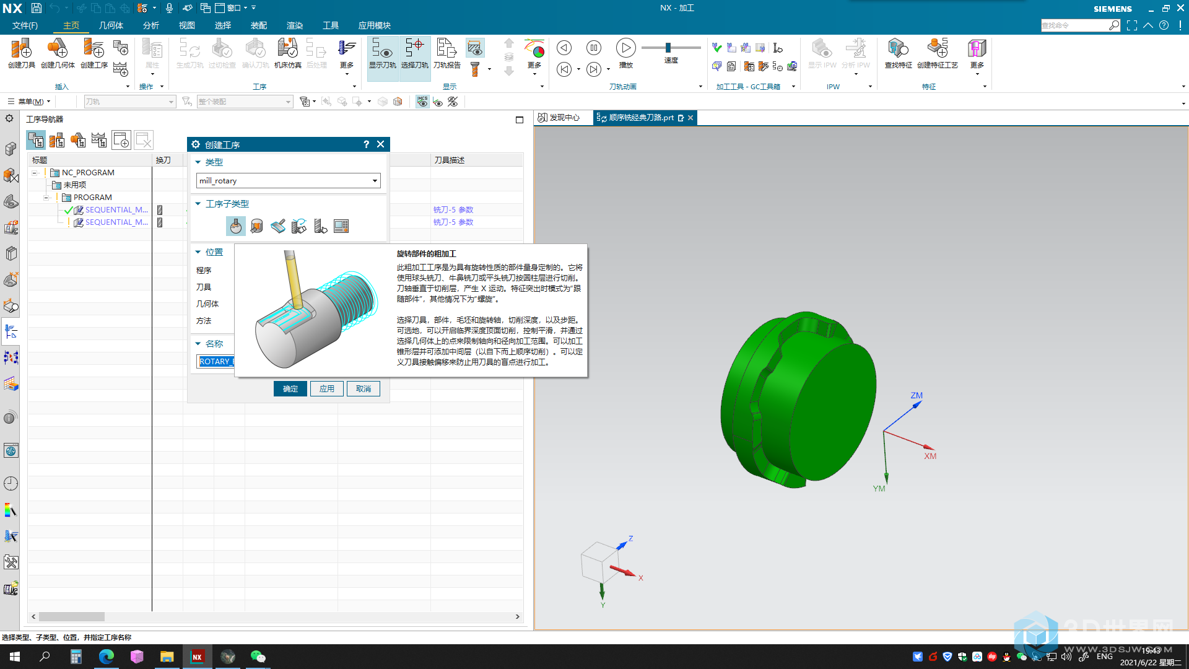Select the 未用项 tree item

click(x=74, y=185)
